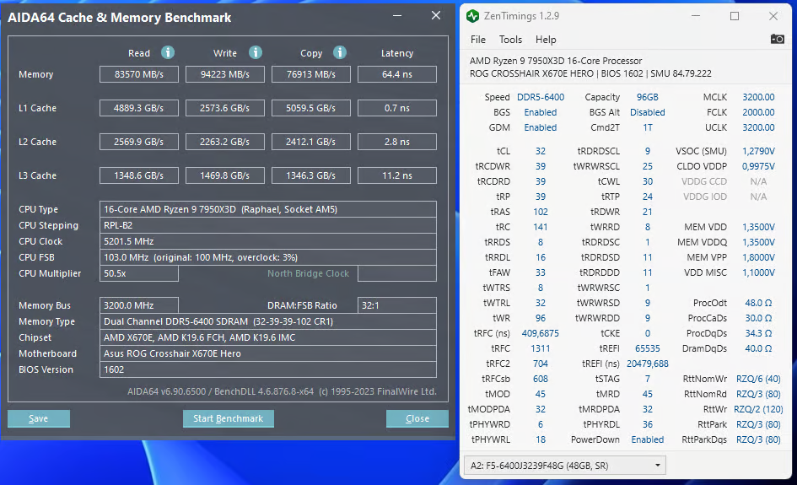Open the Help menu in ZenTimings
The image size is (797, 485).
coord(546,40)
